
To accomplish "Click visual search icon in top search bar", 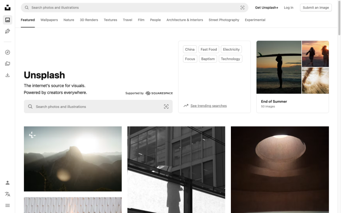I will (242, 8).
